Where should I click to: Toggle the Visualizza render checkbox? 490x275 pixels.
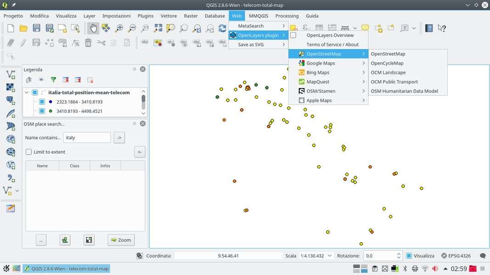tap(409, 256)
